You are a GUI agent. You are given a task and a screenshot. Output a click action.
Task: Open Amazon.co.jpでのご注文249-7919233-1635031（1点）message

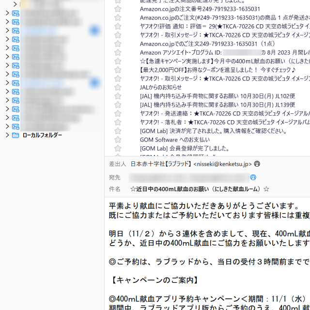(207, 44)
